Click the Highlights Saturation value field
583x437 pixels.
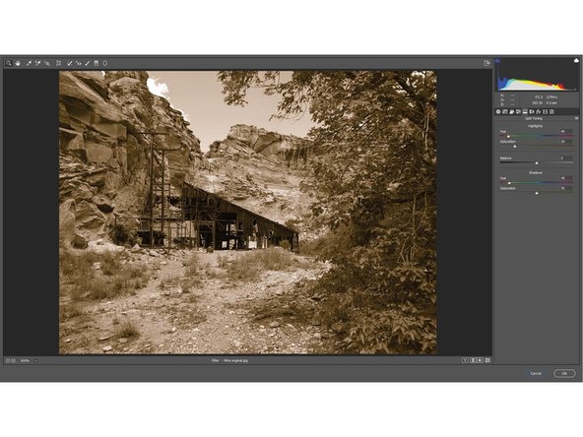566,142
